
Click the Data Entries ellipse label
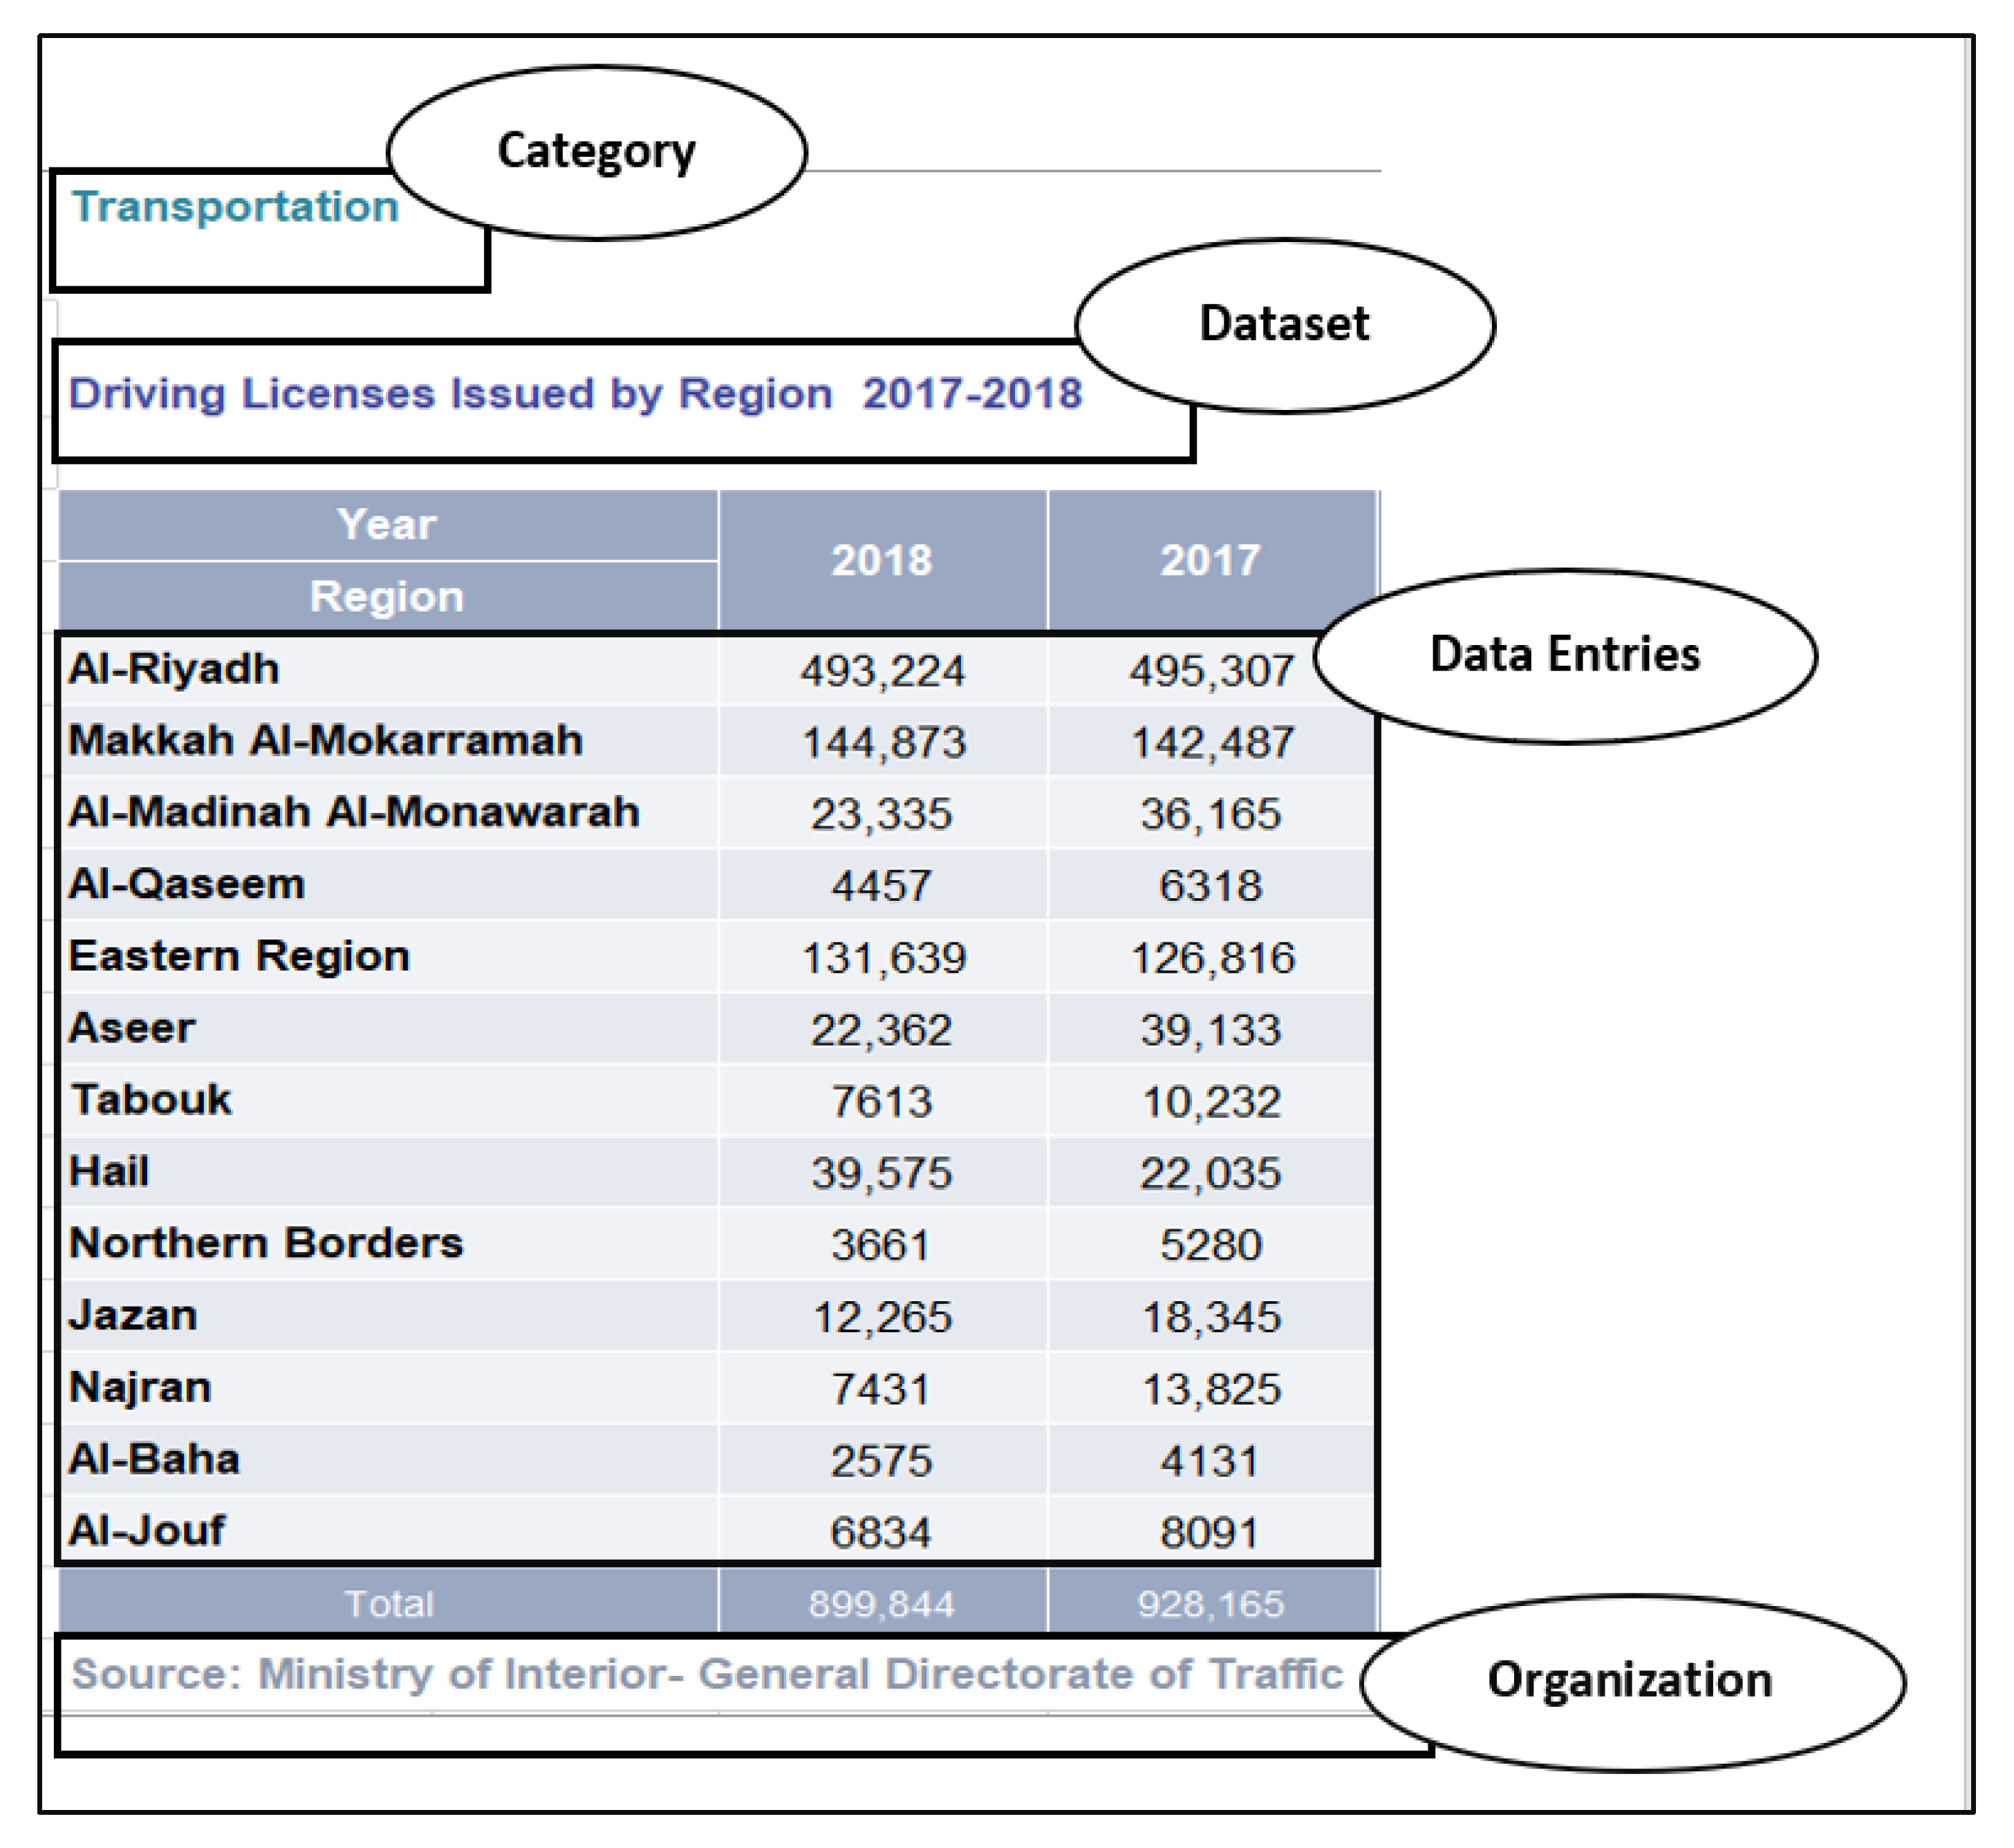coord(1564,655)
